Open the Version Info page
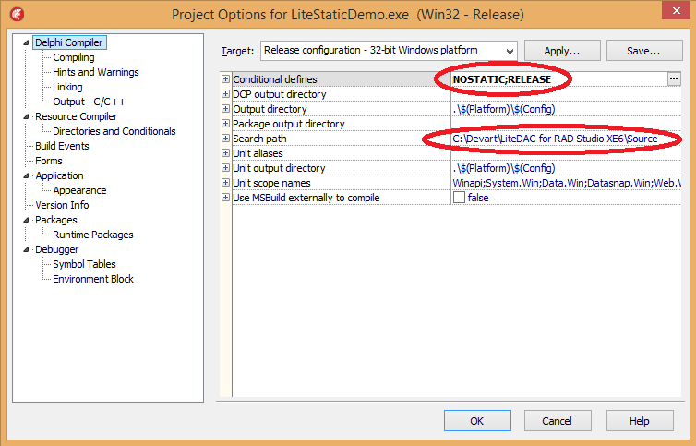 62,205
